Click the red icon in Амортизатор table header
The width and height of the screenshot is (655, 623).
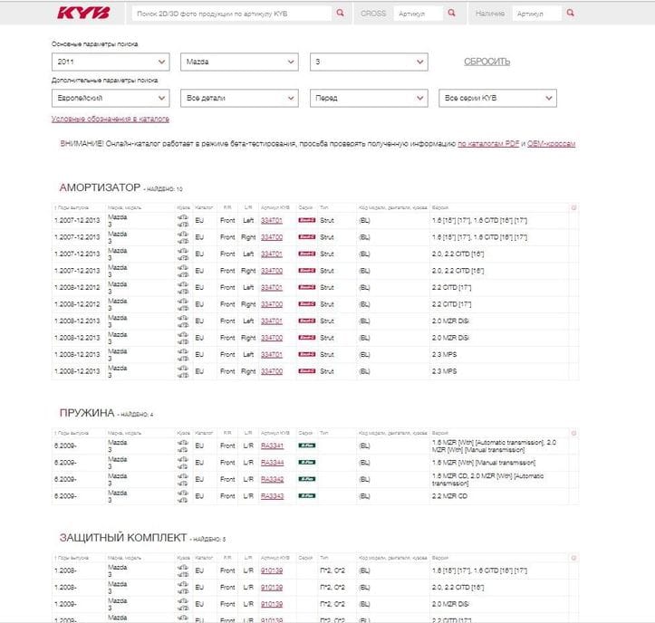point(573,207)
